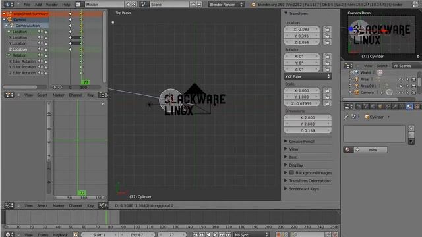Open the Modifiers wrench tab icon
This screenshot has width=422, height=237.
[395, 107]
